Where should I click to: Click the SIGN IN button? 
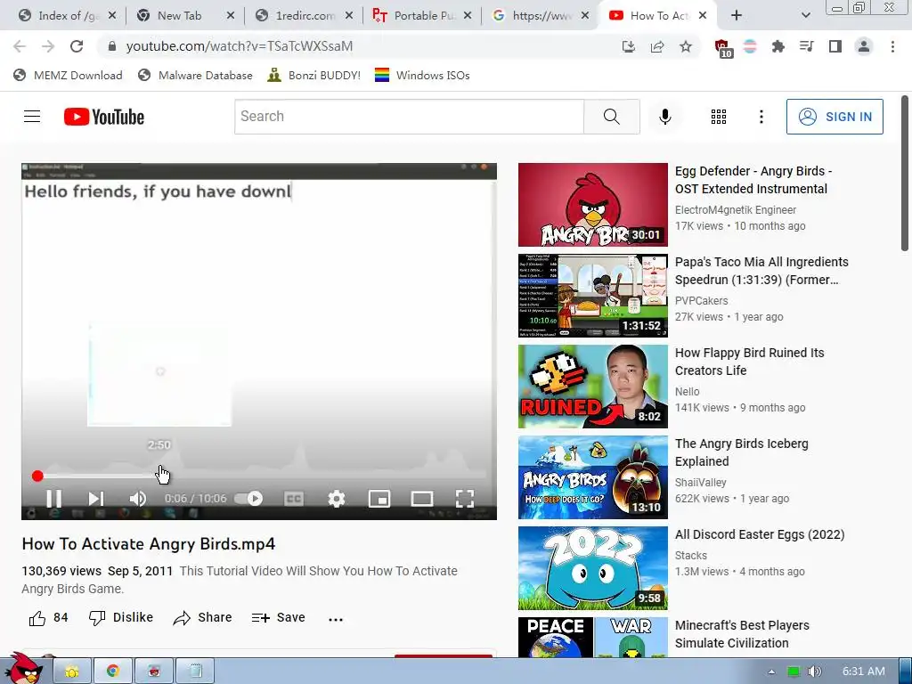pos(835,117)
